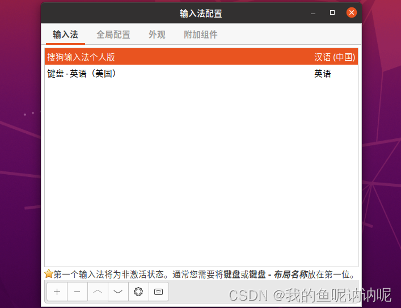Select 键盘 - 英语（美国） row
This screenshot has width=401, height=308.
tap(201, 74)
